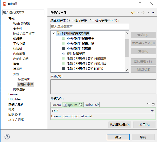This screenshot has width=157, height=142.
Task: Click the 不活动部件的前景 dark color swatch
Action: 63,48
